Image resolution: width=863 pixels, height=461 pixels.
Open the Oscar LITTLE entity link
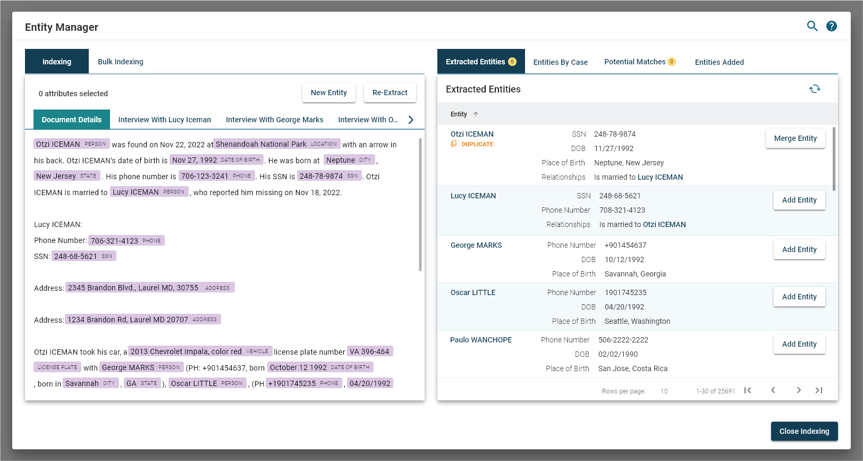point(473,292)
